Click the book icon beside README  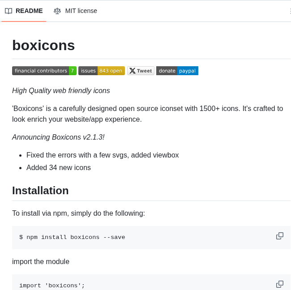(x=9, y=11)
